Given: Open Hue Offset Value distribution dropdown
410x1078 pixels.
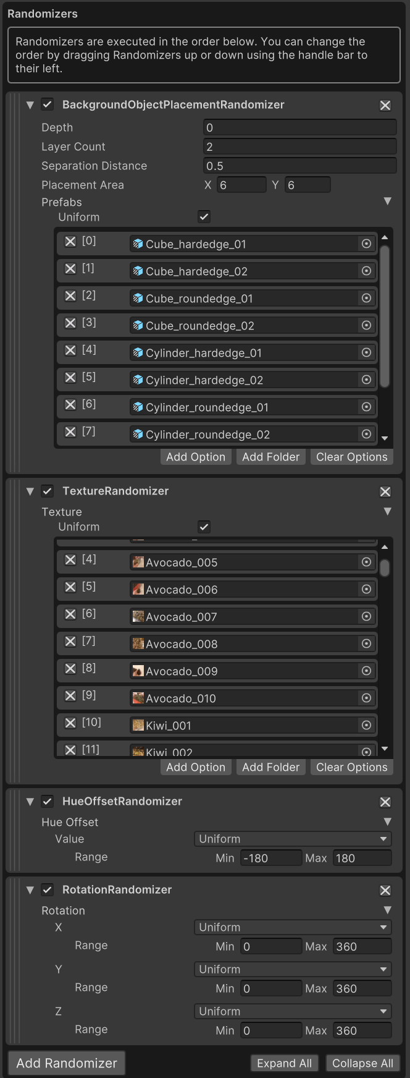Looking at the screenshot, I should coord(293,839).
